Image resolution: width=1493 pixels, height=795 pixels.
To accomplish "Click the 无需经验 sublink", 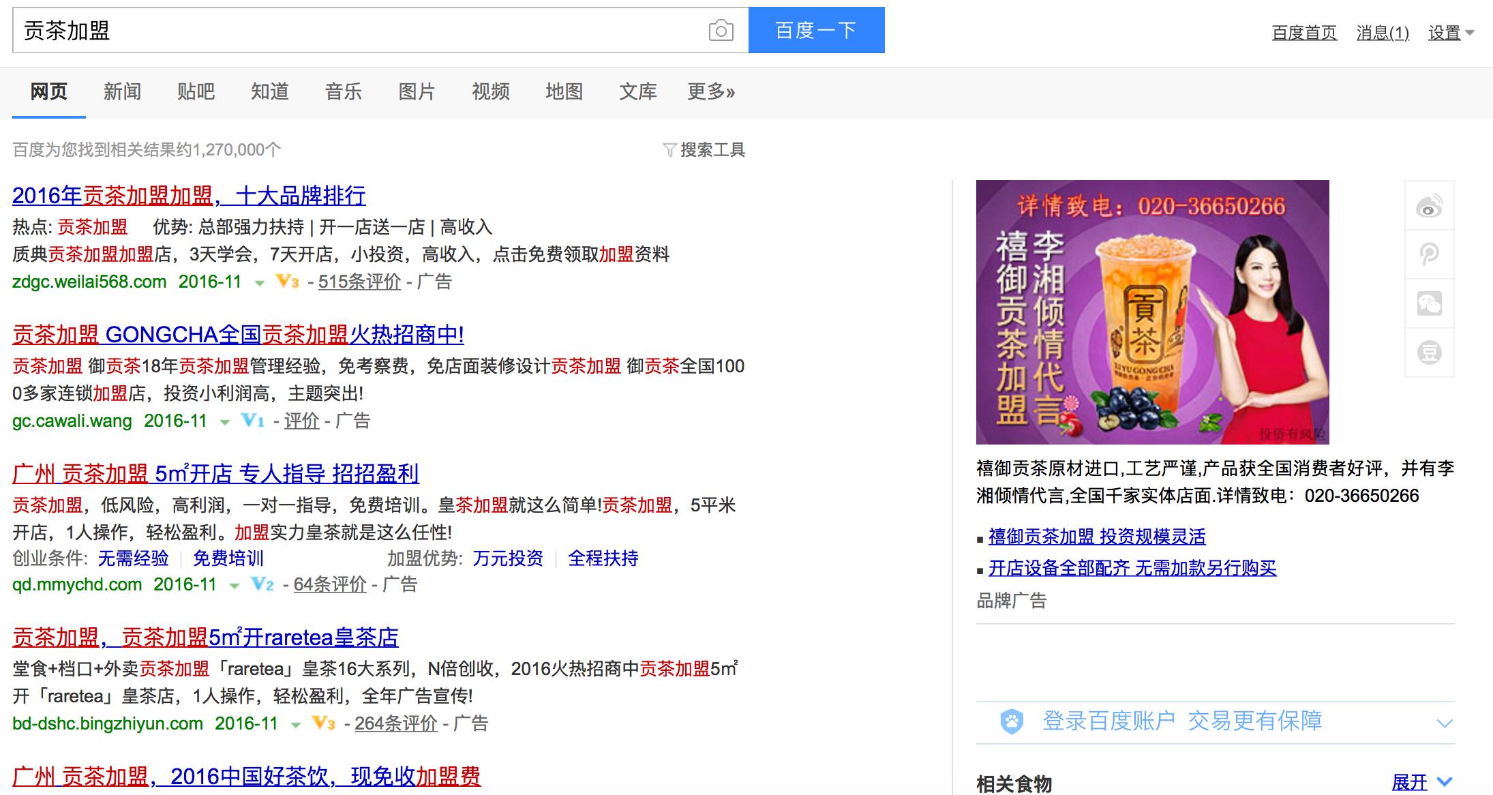I will 133,558.
